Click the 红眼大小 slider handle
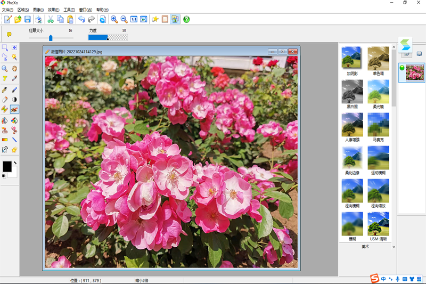 (51, 38)
